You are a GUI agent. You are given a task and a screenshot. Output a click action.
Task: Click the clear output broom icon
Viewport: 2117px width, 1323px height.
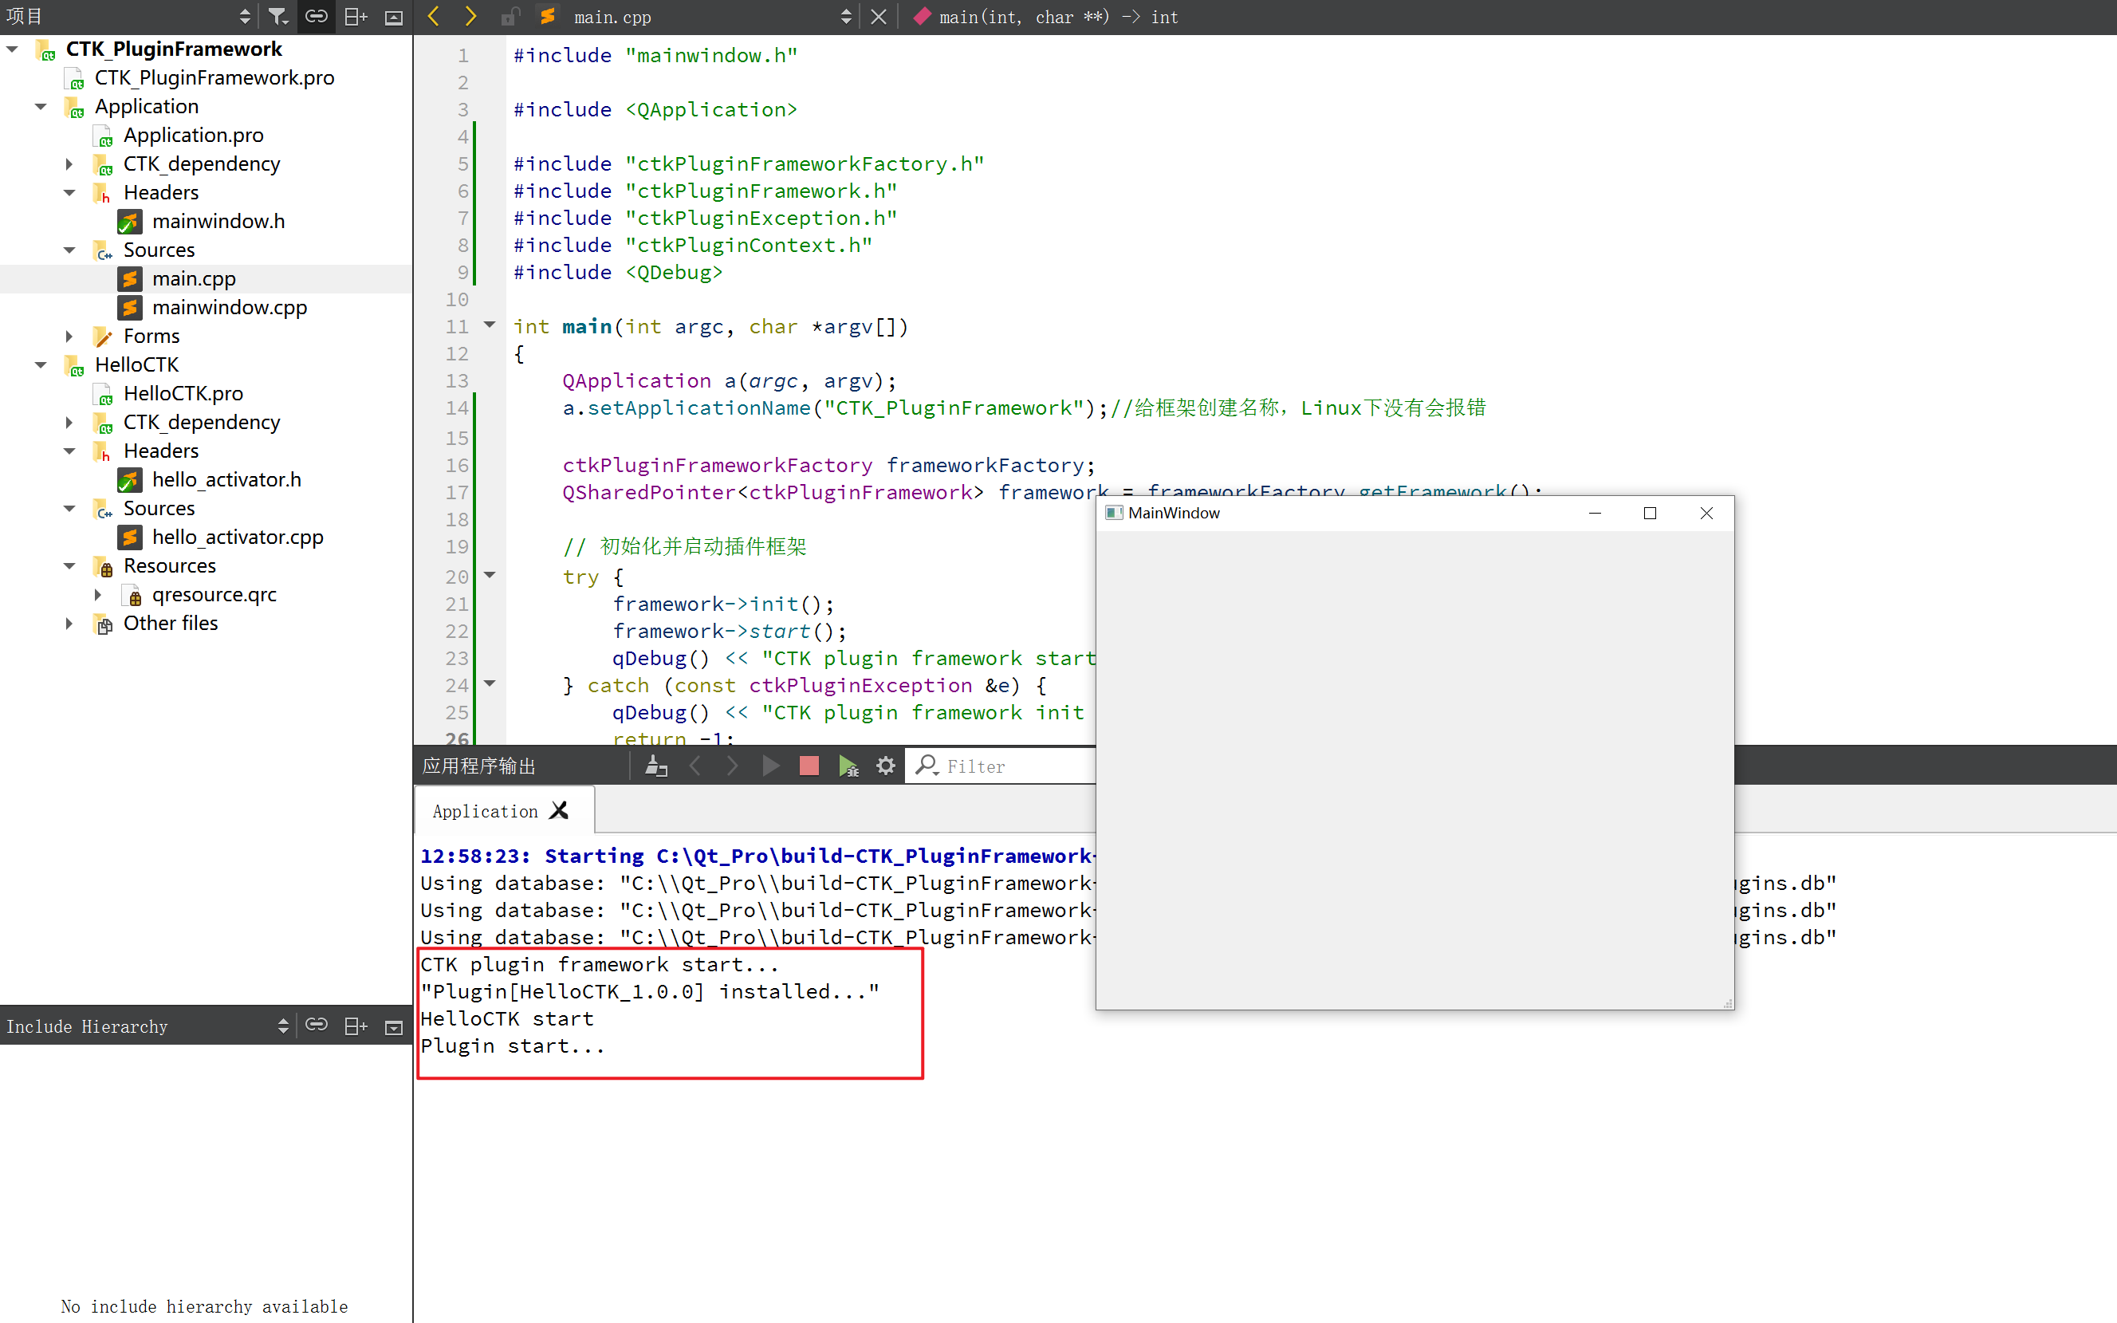pos(655,766)
